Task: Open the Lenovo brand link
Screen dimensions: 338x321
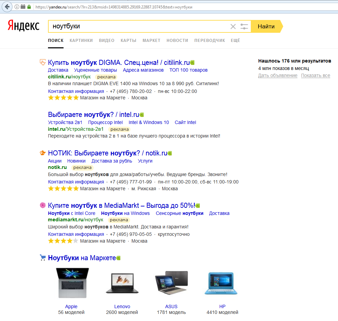Action: [x=122, y=306]
